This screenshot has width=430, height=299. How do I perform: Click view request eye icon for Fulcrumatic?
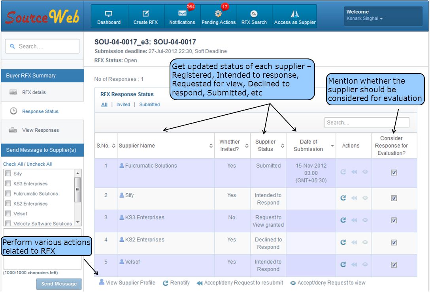point(365,172)
